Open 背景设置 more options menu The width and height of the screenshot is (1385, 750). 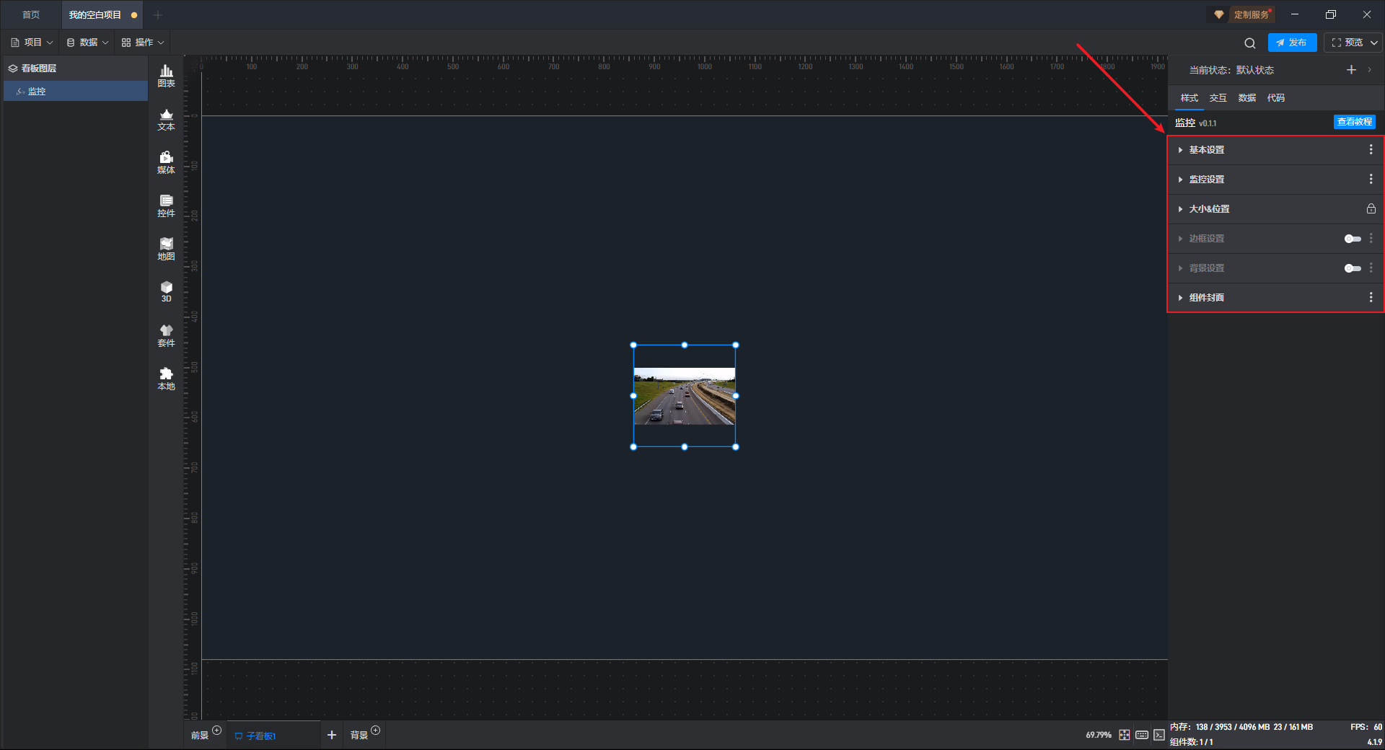pyautogui.click(x=1371, y=268)
